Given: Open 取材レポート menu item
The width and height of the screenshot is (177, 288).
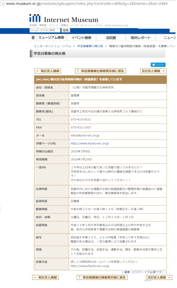Looking at the screenshot, I should point(141,38).
